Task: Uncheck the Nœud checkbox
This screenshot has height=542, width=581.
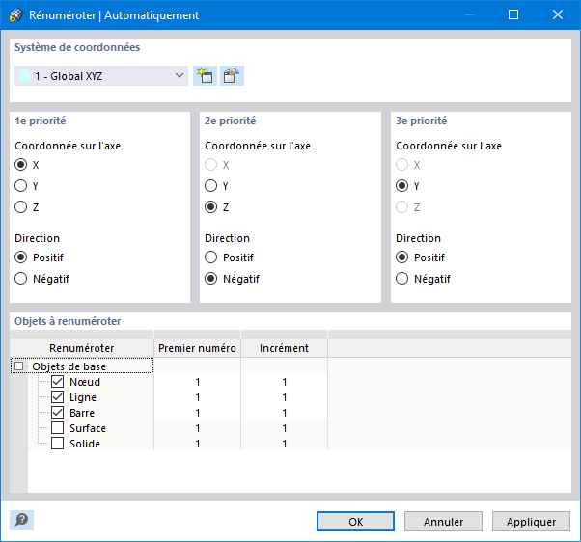Action: (x=57, y=382)
